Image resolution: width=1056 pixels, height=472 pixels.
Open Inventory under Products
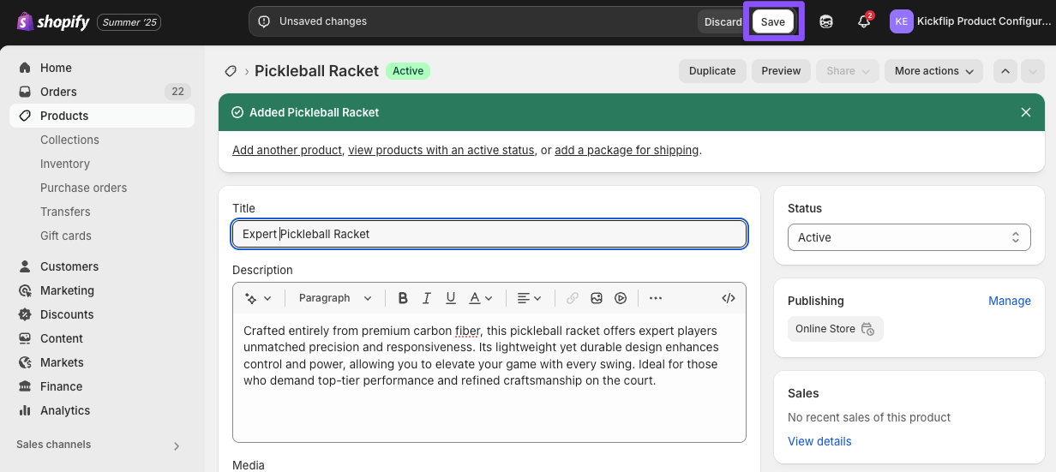pyautogui.click(x=65, y=164)
